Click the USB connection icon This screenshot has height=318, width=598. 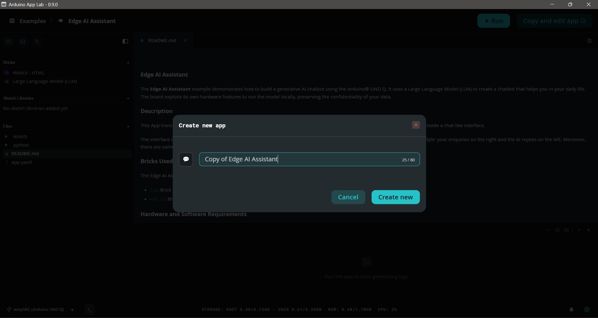(9, 310)
